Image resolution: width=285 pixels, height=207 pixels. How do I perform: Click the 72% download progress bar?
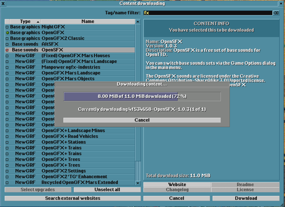(142, 96)
